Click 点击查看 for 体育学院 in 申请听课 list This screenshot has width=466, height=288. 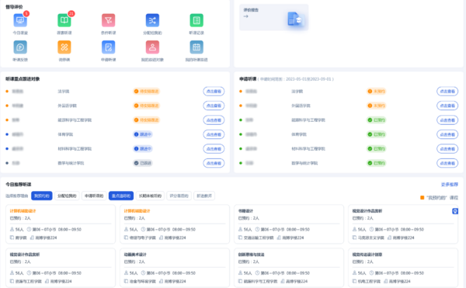[x=447, y=134]
